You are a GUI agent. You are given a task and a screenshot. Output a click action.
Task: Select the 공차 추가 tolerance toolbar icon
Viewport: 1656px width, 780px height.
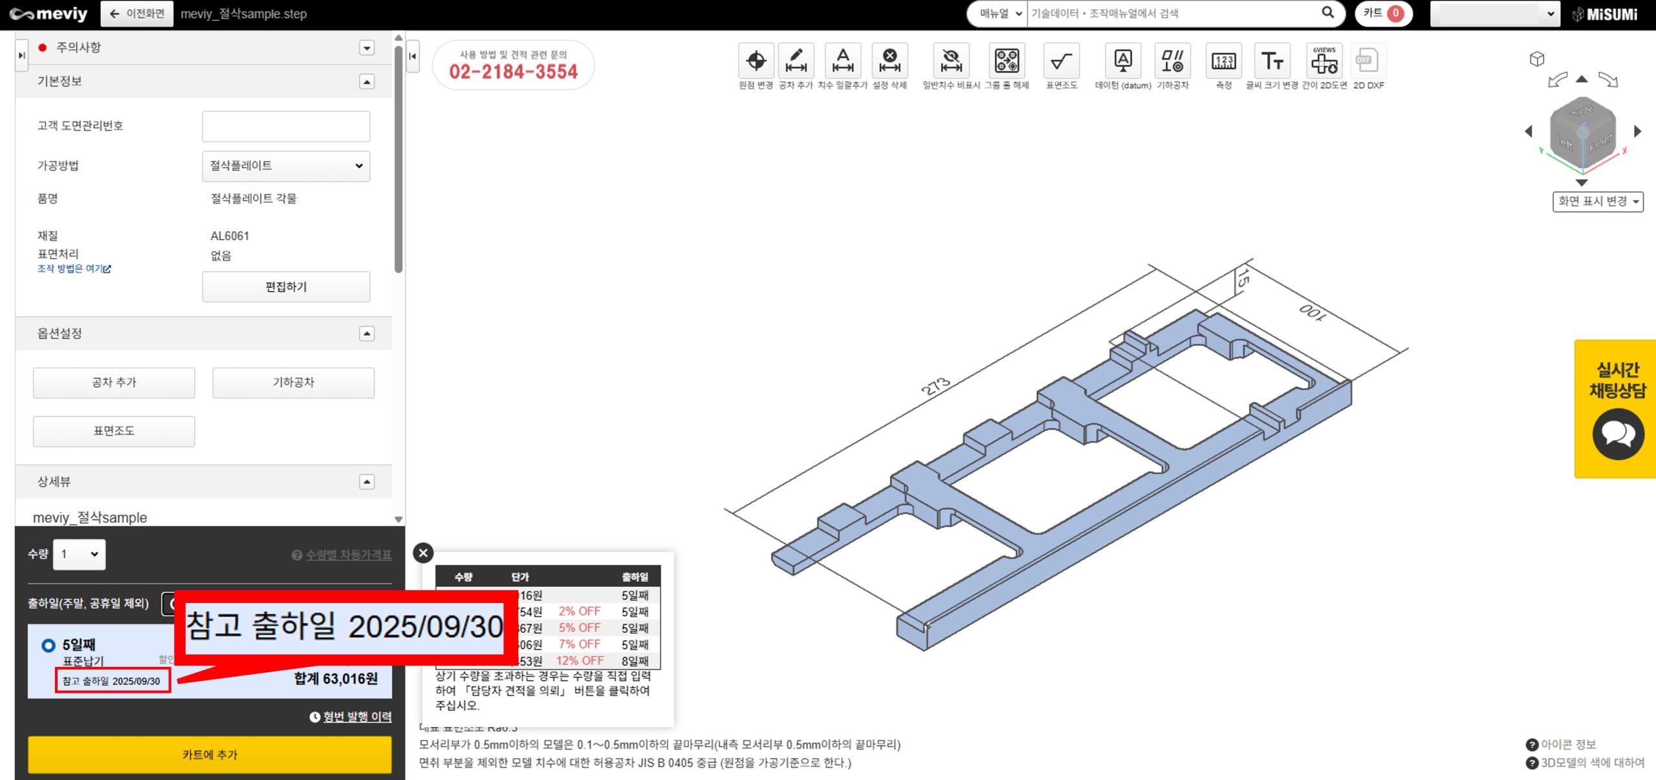point(796,62)
